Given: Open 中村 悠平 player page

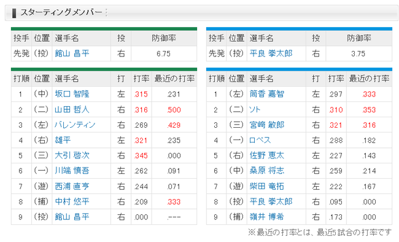Looking at the screenshot, I should (72, 201).
